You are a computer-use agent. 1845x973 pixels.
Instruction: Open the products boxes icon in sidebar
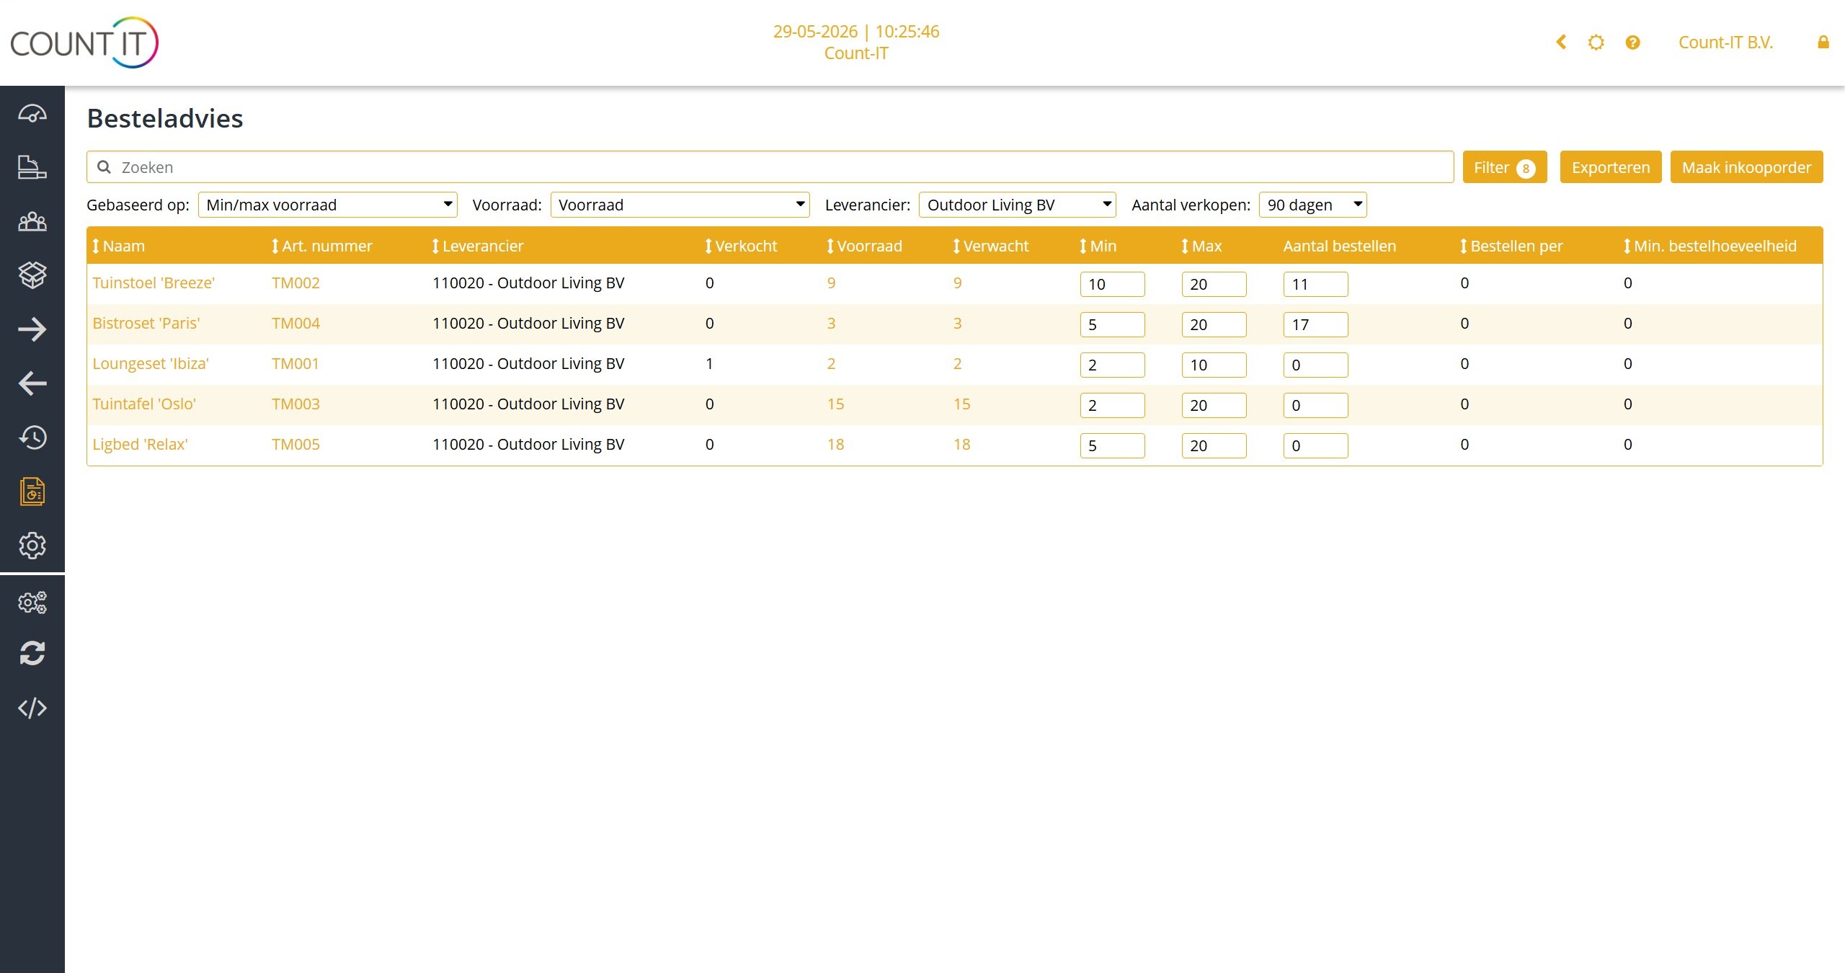pyautogui.click(x=32, y=275)
